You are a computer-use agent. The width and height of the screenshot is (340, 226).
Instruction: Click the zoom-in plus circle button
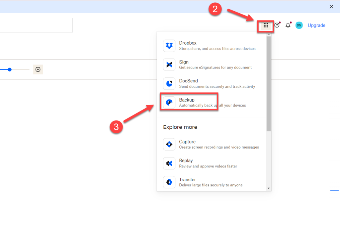click(x=38, y=69)
